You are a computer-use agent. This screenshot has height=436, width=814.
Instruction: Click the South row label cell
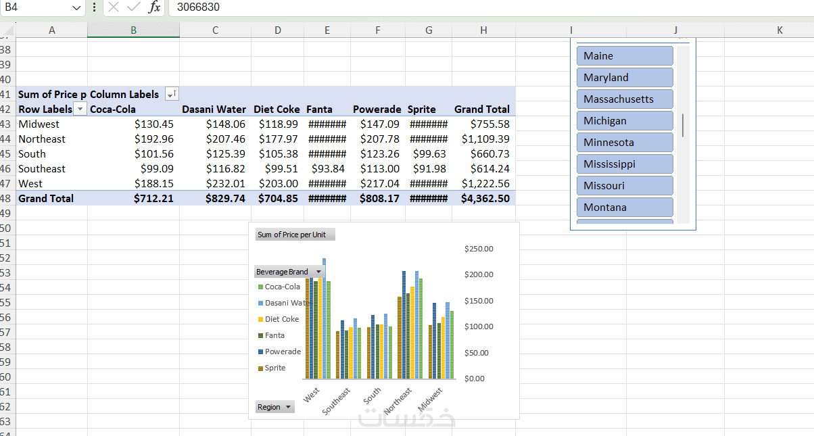52,153
